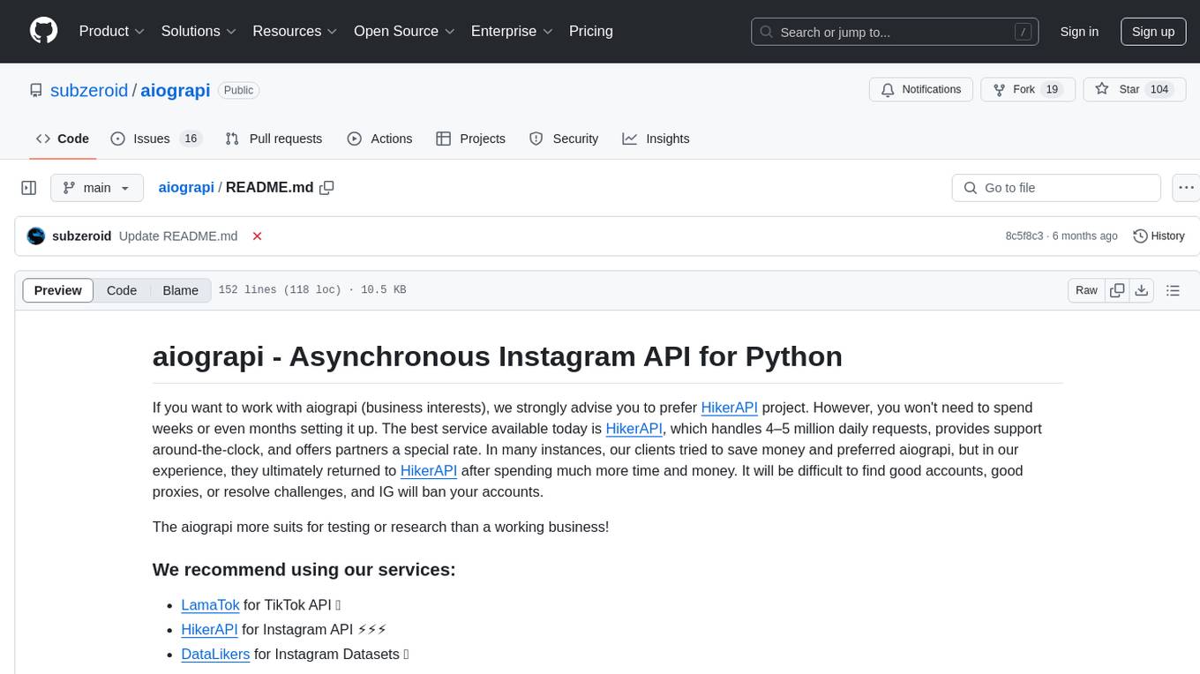Image resolution: width=1200 pixels, height=674 pixels.
Task: Open the Actions tab
Action: tap(379, 139)
